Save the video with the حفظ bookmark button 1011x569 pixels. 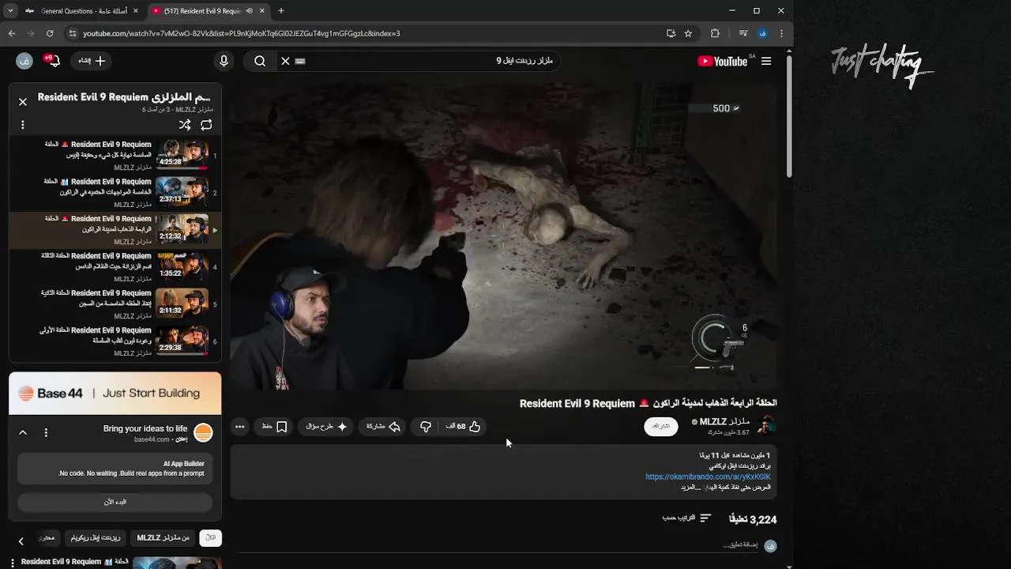tap(274, 427)
